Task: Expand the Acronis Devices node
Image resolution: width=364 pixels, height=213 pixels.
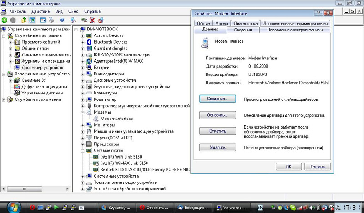Action: pos(82,36)
